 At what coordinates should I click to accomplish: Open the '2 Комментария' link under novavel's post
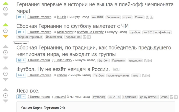(39, 97)
